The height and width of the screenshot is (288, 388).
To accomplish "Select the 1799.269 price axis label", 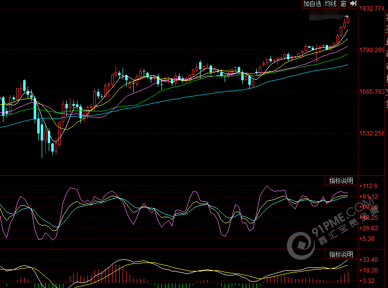I will (372, 50).
